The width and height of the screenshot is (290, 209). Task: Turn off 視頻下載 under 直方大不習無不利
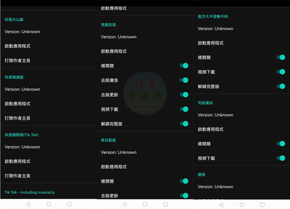pyautogui.click(x=281, y=72)
